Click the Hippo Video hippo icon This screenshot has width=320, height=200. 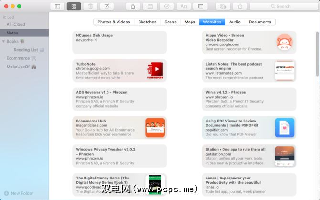tap(285, 42)
